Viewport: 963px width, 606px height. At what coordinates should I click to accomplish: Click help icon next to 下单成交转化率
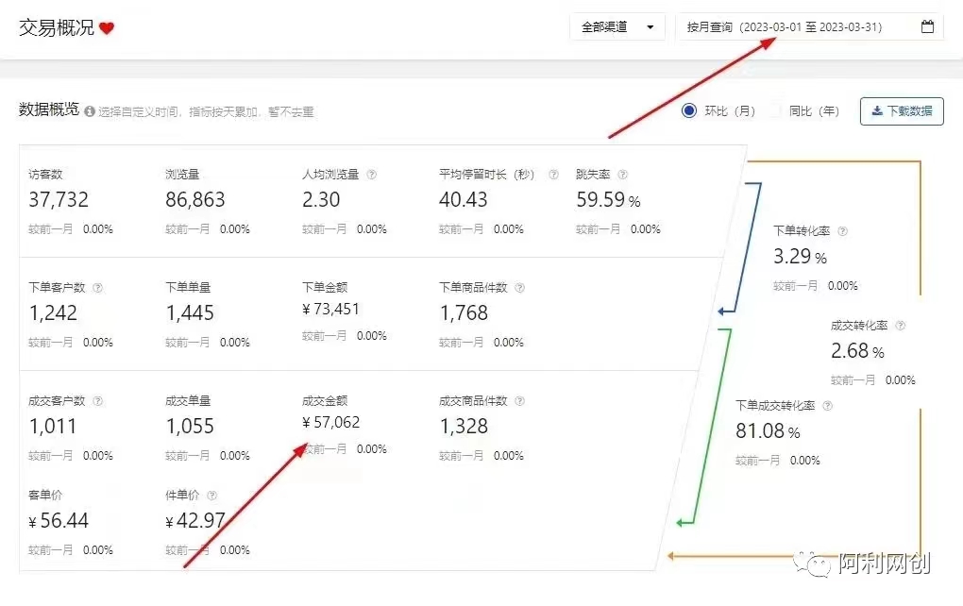[x=827, y=405]
